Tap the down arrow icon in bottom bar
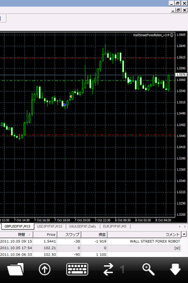 coord(175,269)
